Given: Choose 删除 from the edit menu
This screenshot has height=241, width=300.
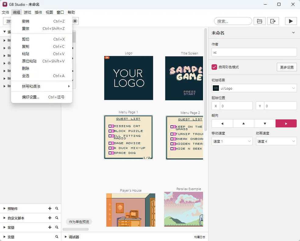Looking at the screenshot, I should [41, 68].
